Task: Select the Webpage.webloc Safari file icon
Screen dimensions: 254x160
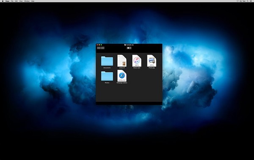Action: point(122,76)
